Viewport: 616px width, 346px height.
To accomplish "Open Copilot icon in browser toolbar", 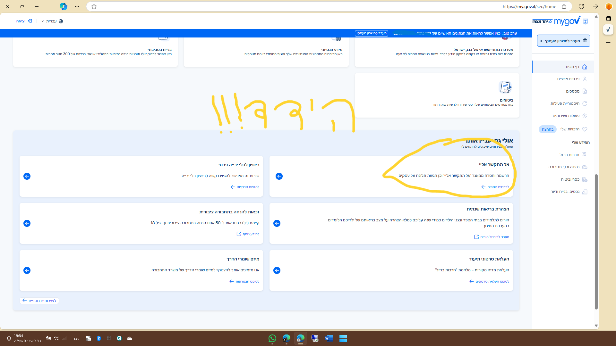I will 63,6.
